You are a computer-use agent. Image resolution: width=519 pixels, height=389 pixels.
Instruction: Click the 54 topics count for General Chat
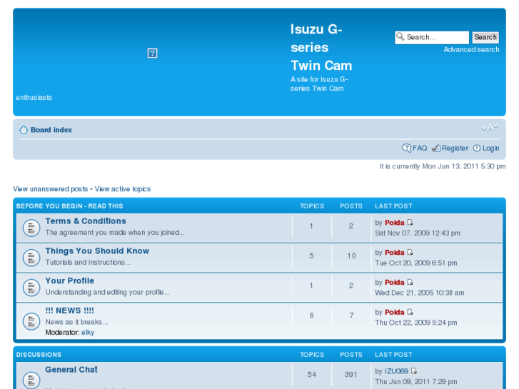click(311, 375)
